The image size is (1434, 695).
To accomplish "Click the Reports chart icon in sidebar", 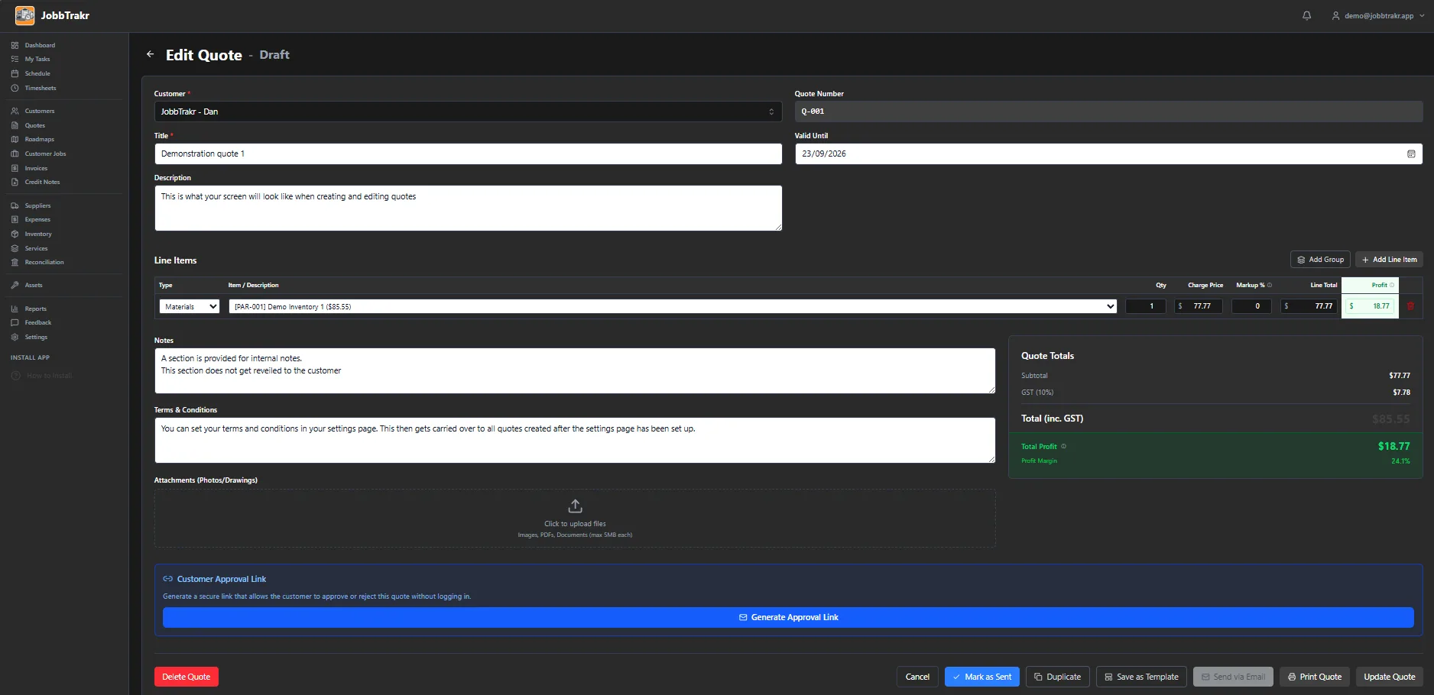I will [x=15, y=309].
